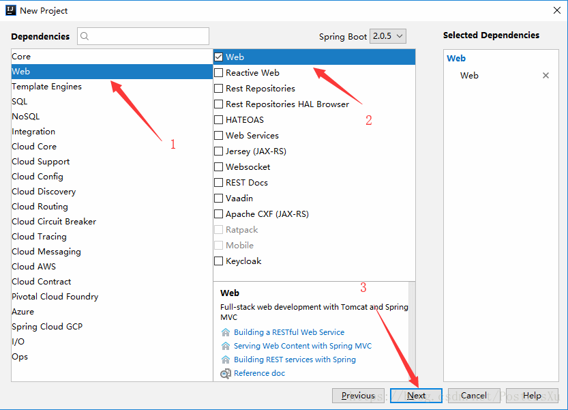The height and width of the screenshot is (410, 568).
Task: Click the Previous button
Action: pos(358,396)
